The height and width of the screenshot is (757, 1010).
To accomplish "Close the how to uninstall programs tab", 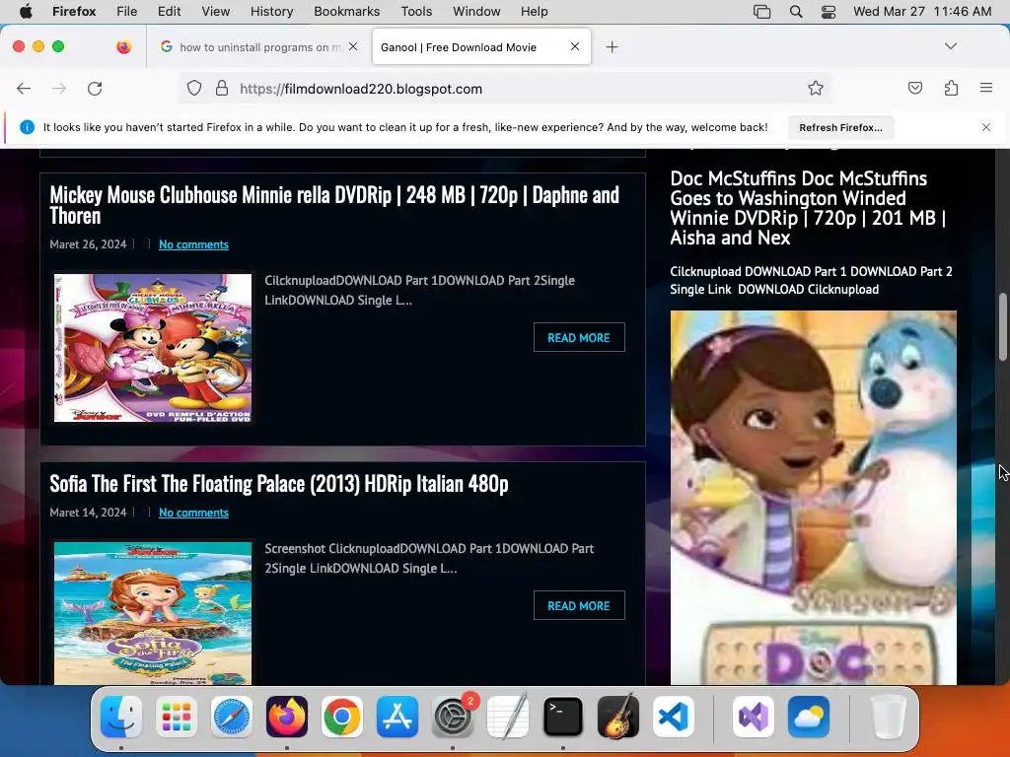I will point(353,46).
